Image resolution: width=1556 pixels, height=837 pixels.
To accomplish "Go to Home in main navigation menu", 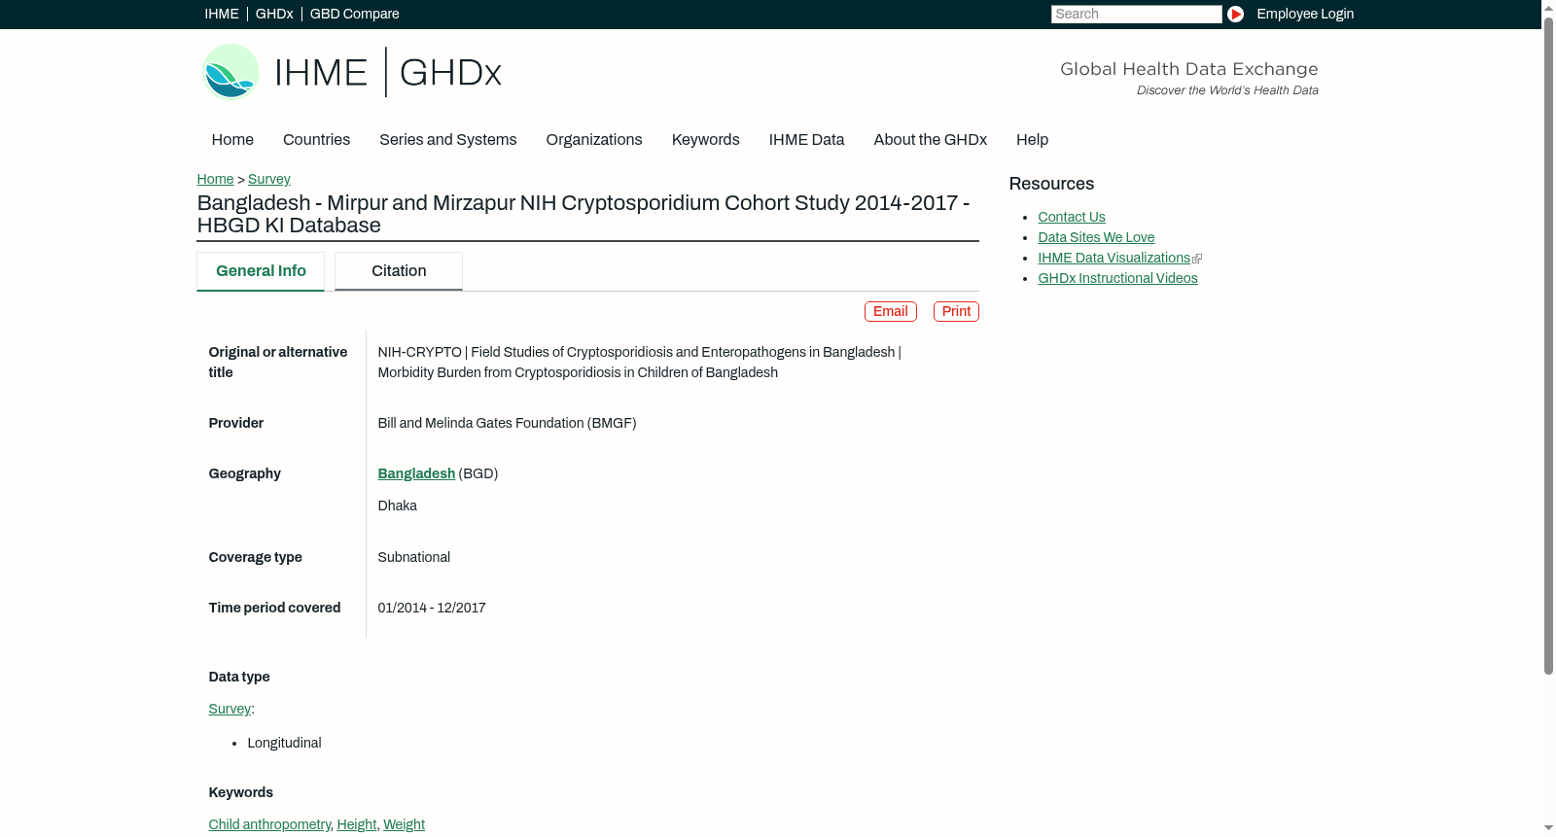I will [232, 140].
